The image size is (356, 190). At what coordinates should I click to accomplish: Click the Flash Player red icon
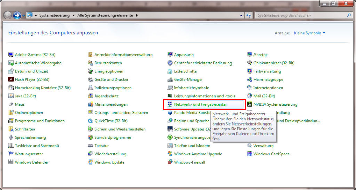[11, 79]
